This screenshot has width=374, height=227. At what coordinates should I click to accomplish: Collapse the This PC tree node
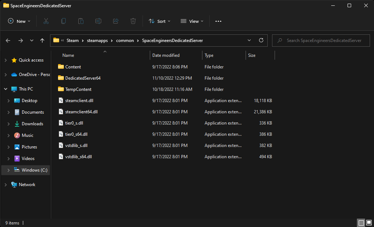click(x=6, y=89)
